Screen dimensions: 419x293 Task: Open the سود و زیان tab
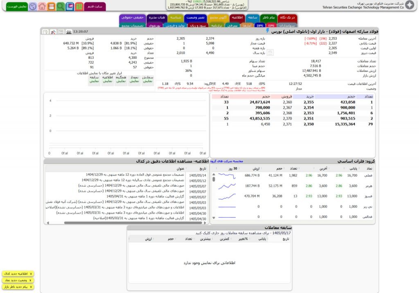click(198, 26)
